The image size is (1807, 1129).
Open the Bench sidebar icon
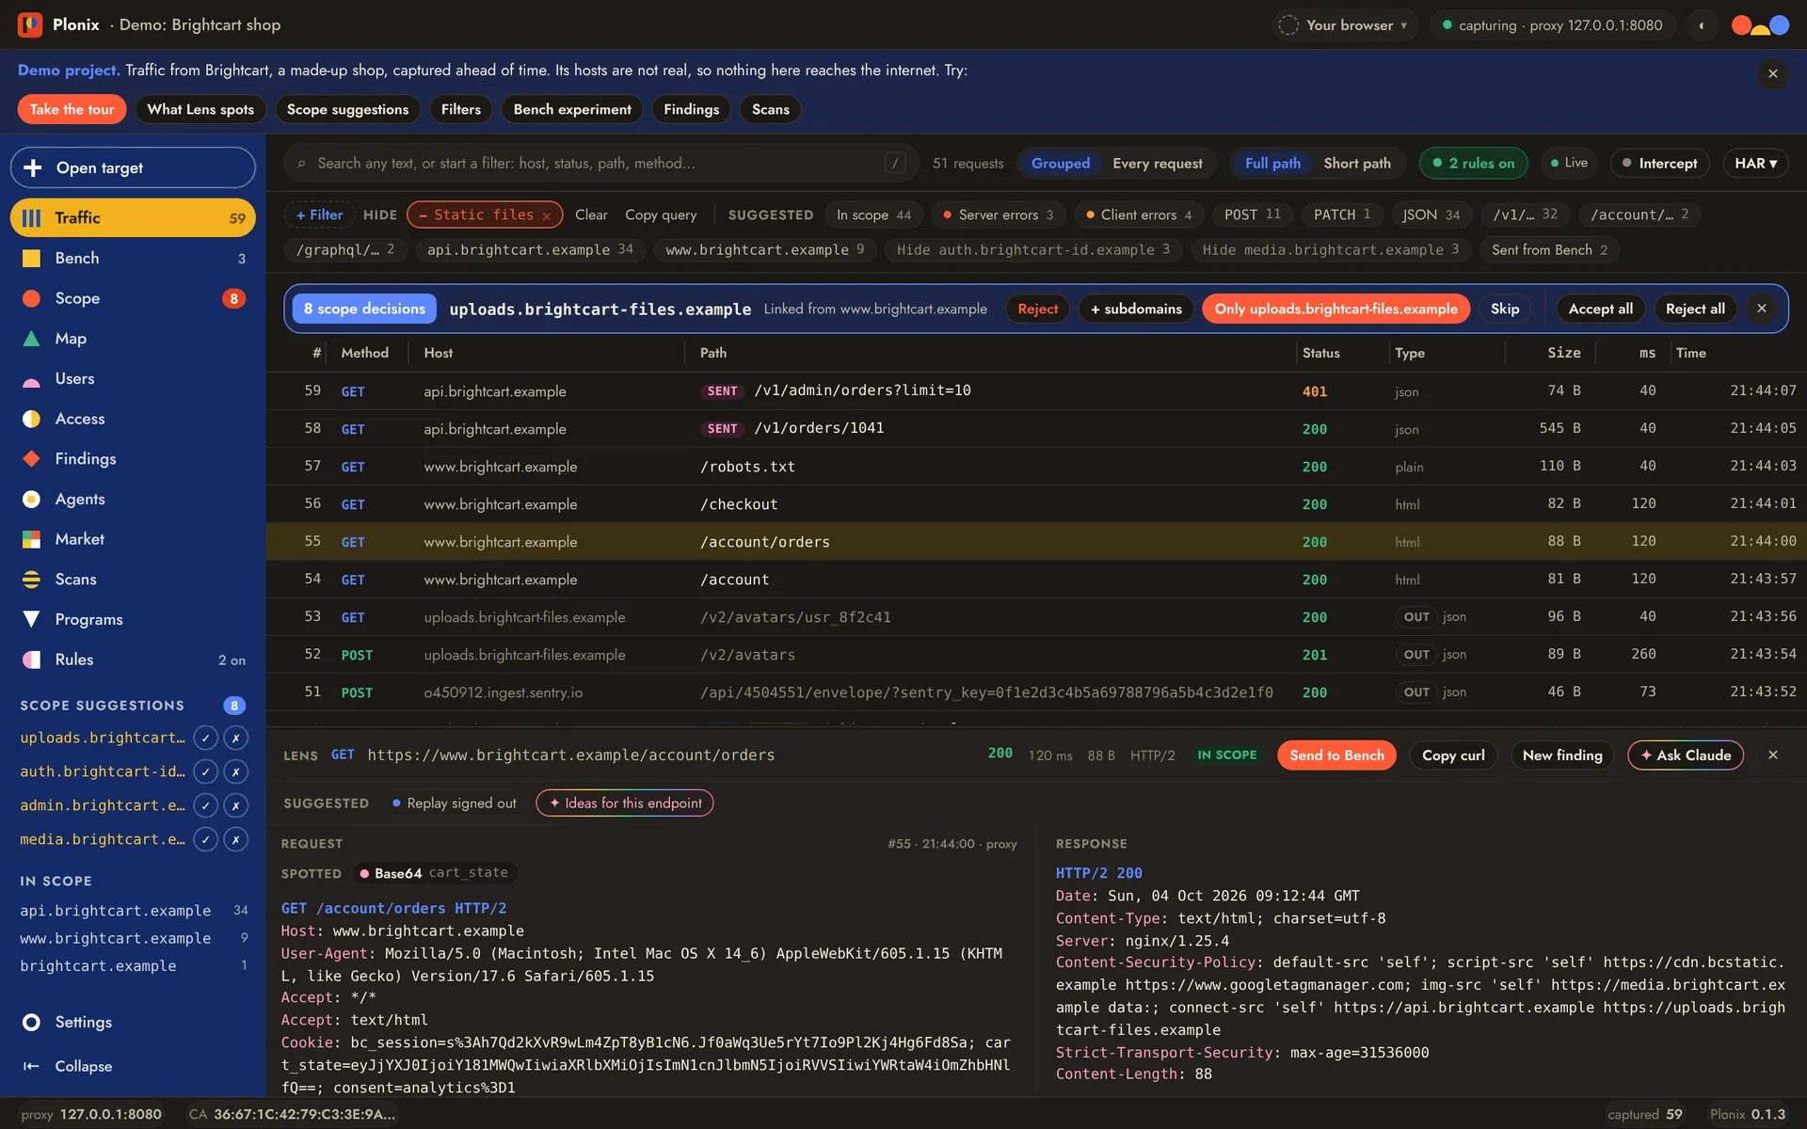31,258
